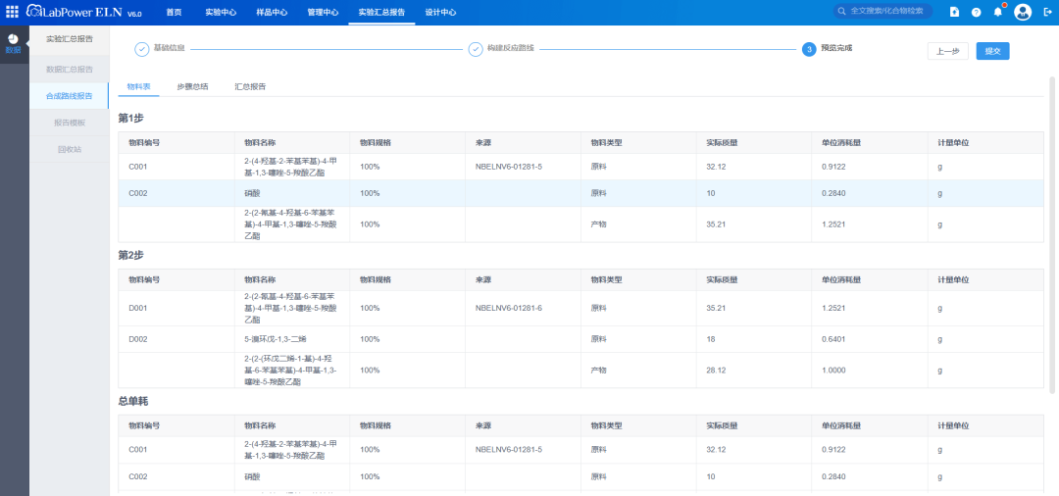Open the 管理中心 menu
Image resolution: width=1059 pixels, height=496 pixels.
(323, 12)
